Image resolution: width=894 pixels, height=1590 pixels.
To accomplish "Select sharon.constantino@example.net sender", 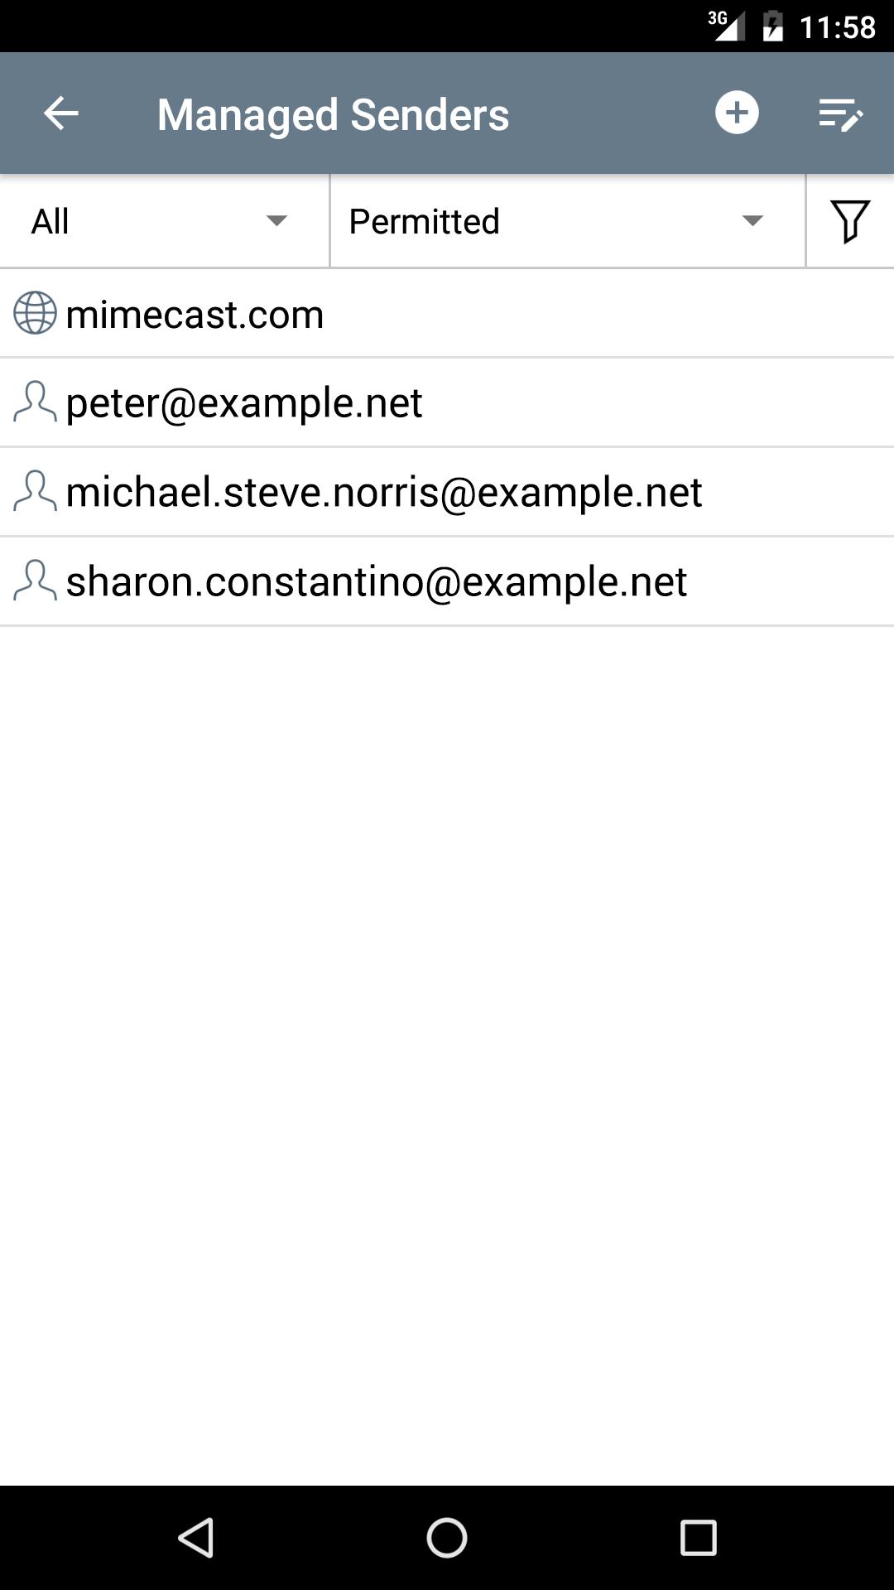I will tap(447, 582).
